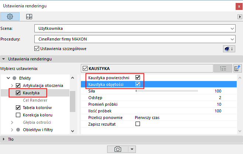Toggle the Artykulacja otoczenia checkbox
This screenshot has width=243, height=154.
click(18, 85)
